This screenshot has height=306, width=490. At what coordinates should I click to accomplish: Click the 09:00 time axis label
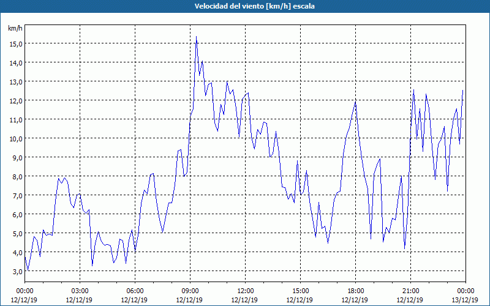190,291
